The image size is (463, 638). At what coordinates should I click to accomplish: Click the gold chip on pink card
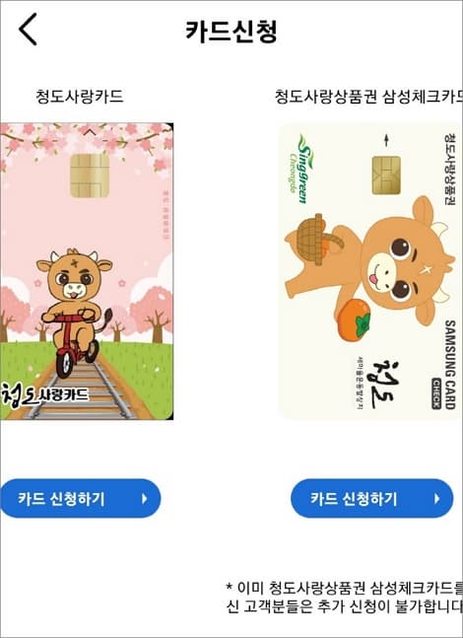click(x=90, y=176)
